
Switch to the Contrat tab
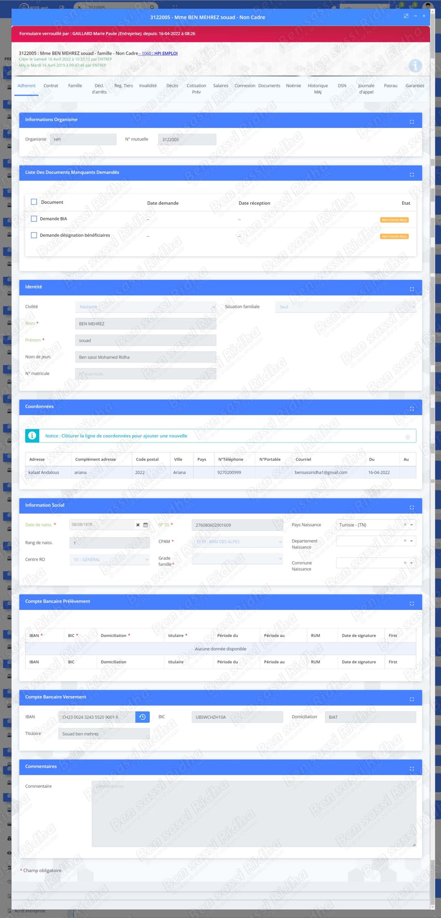[50, 86]
